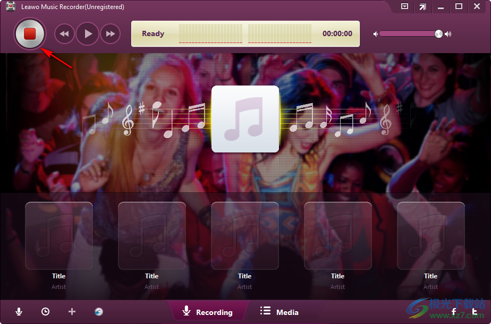Click the minimize-to-tray icon in title bar

click(x=404, y=7)
